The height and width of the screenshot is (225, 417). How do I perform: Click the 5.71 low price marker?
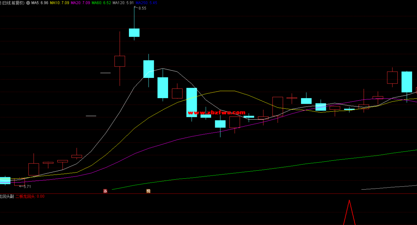27,187
